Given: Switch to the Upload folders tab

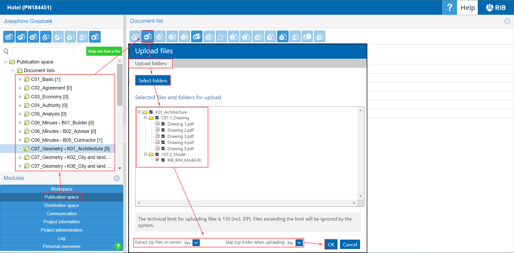Looking at the screenshot, I should click(150, 64).
